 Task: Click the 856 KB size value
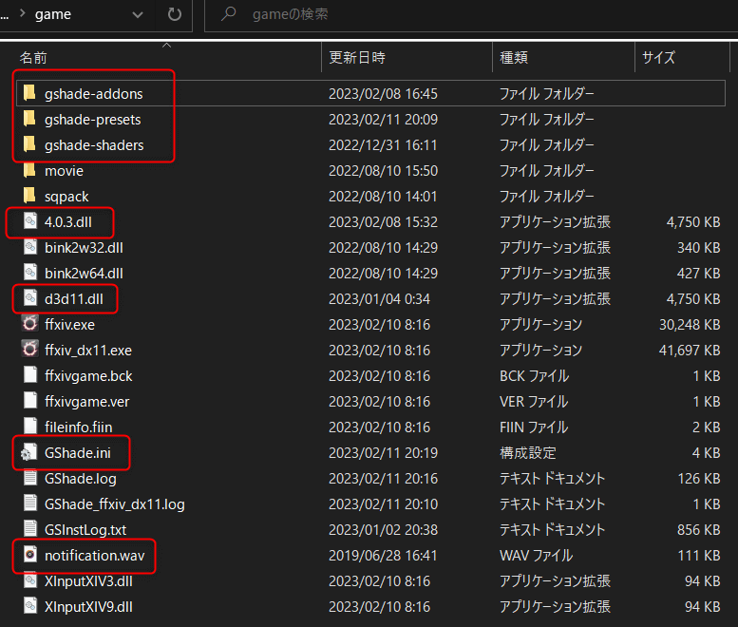(x=699, y=529)
